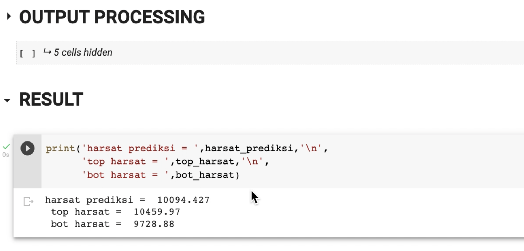524x251 pixels.
Task: Click the hidden cells arrow icon
Action: [x=47, y=52]
